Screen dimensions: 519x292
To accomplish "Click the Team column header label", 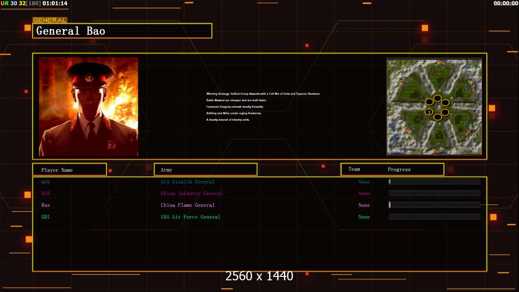I will (x=354, y=169).
